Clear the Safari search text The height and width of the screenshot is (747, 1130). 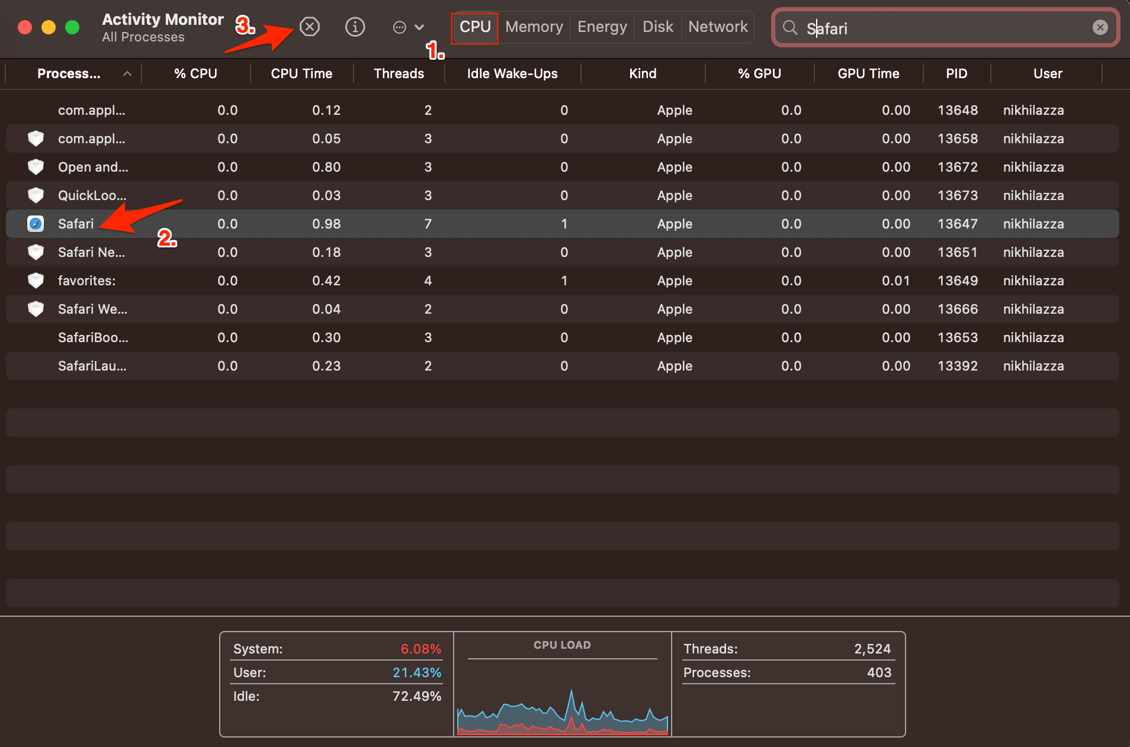pos(1100,27)
